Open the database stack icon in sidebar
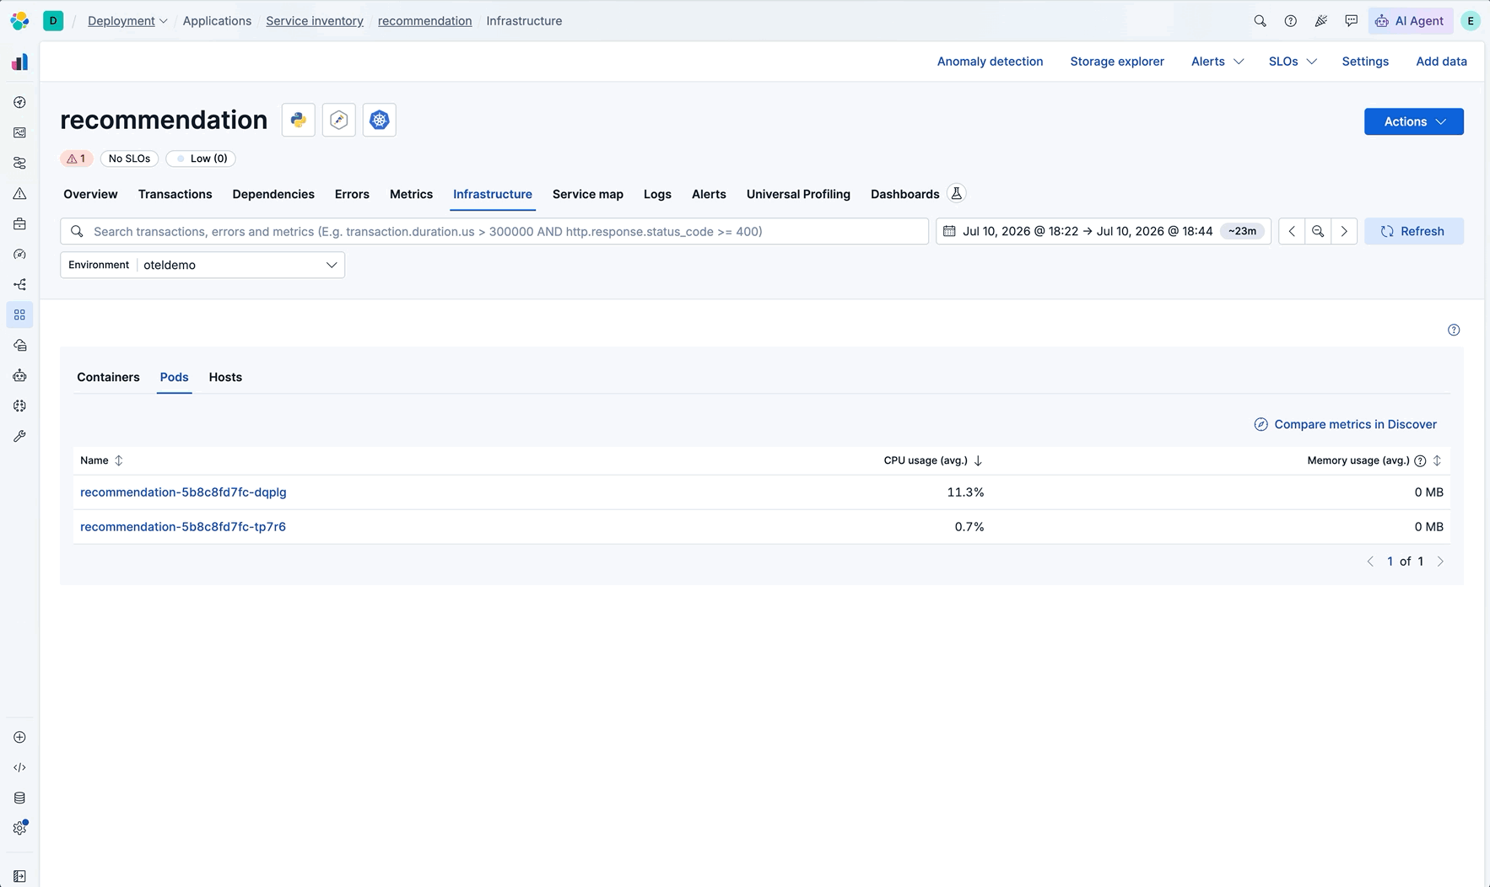Image resolution: width=1490 pixels, height=887 pixels. (19, 798)
